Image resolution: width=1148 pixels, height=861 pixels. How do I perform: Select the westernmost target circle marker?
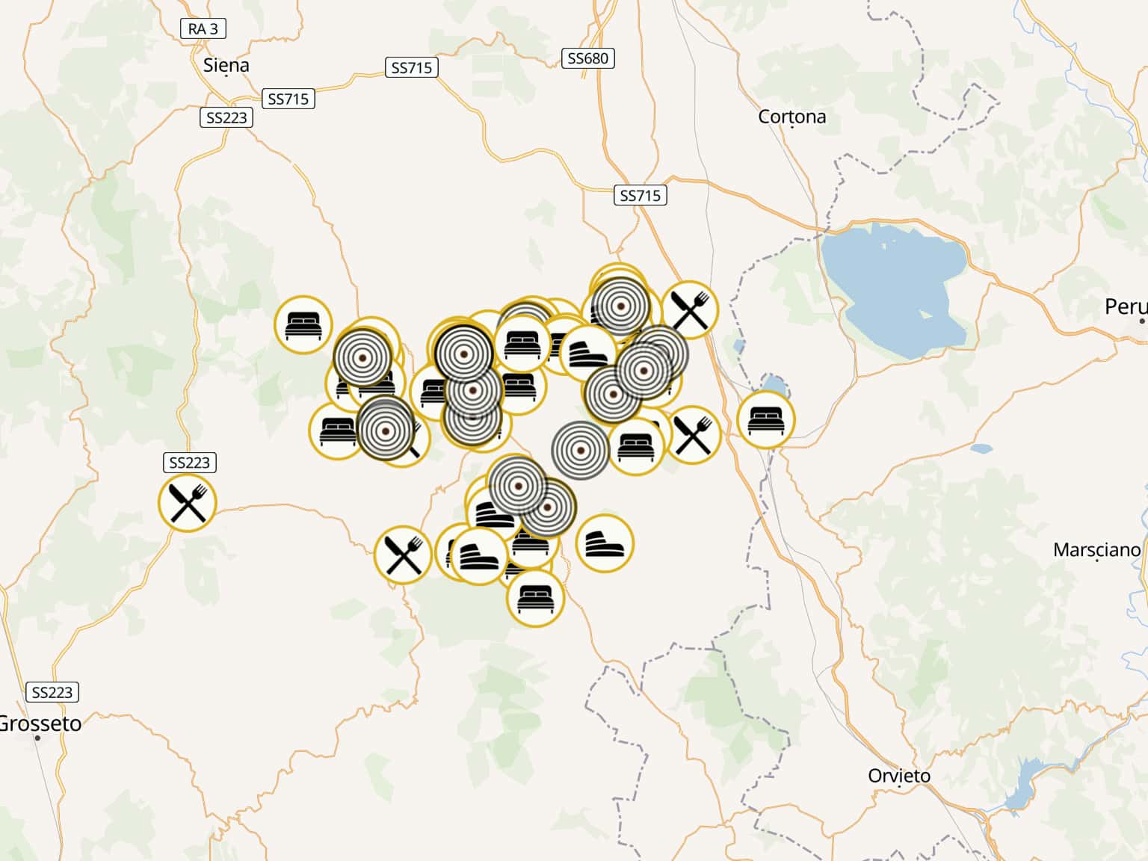pyautogui.click(x=362, y=357)
